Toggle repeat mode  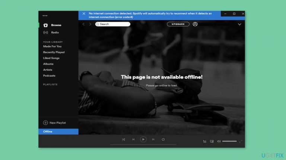pos(163,140)
